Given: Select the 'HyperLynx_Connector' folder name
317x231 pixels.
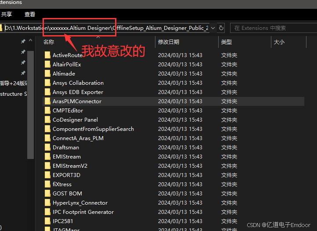Looking at the screenshot, I should [x=80, y=203].
